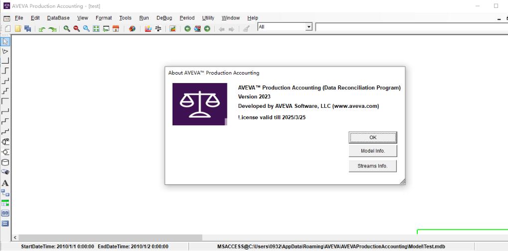The image size is (508, 251).
Task: Click the gray forward arrow icon
Action: (x=231, y=29)
